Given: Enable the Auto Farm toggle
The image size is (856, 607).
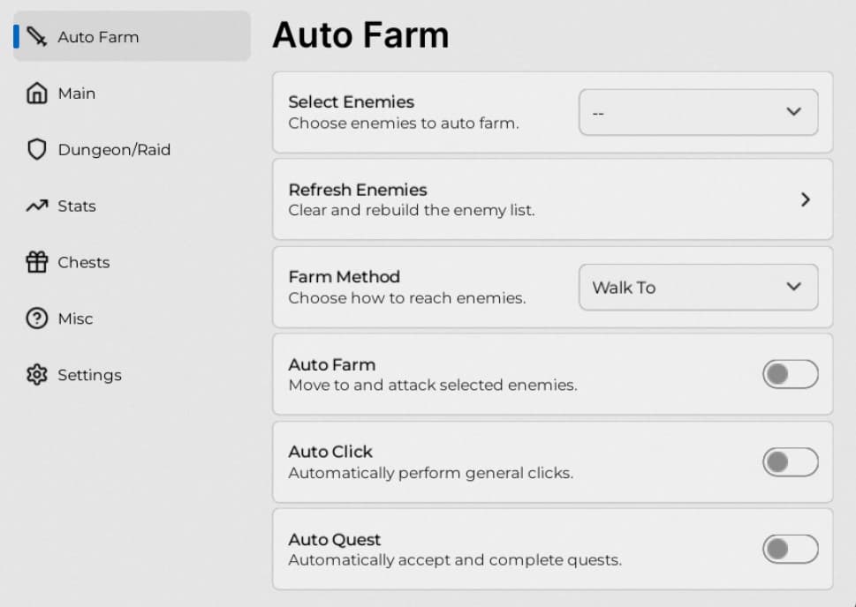Looking at the screenshot, I should 789,374.
